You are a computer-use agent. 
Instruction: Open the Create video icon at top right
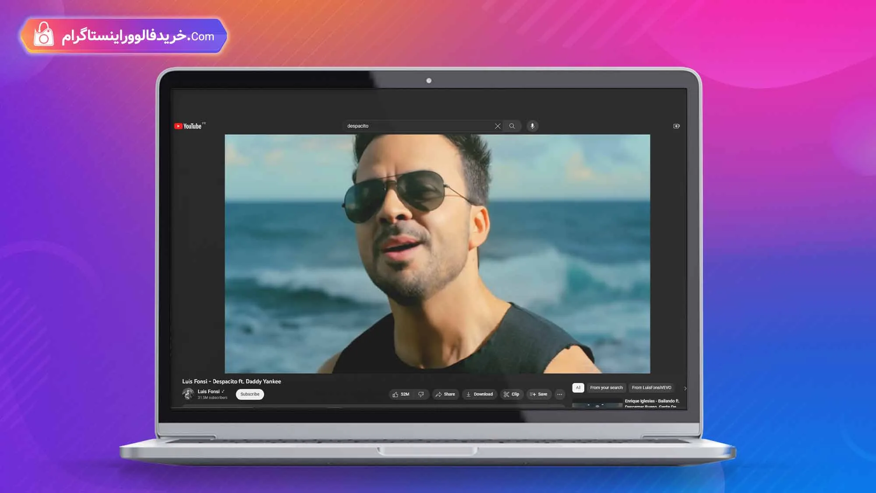(x=676, y=126)
